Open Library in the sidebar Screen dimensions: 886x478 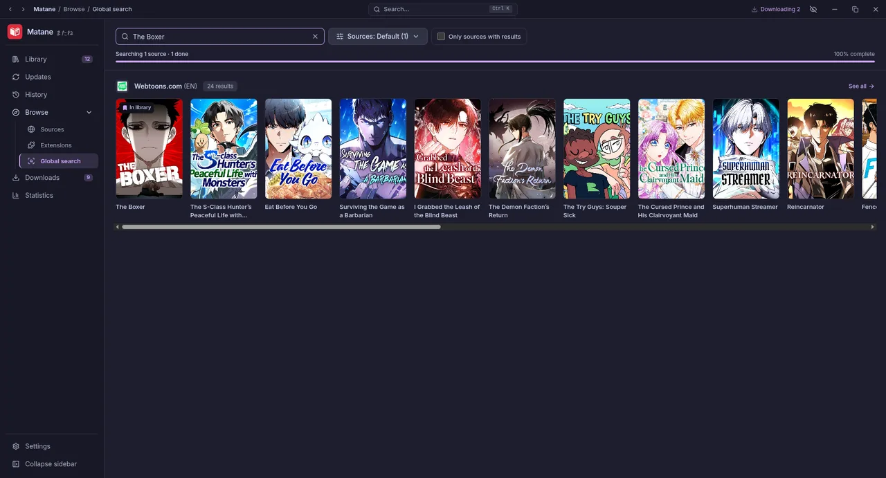(x=52, y=59)
